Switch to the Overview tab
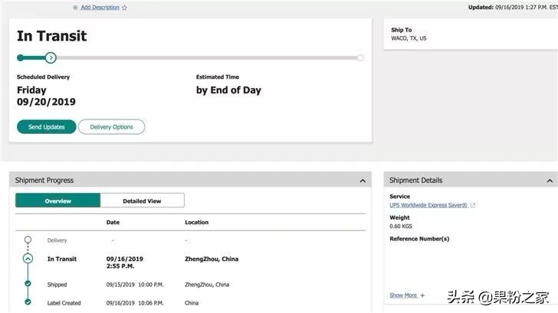This screenshot has width=558, height=313. tap(57, 201)
